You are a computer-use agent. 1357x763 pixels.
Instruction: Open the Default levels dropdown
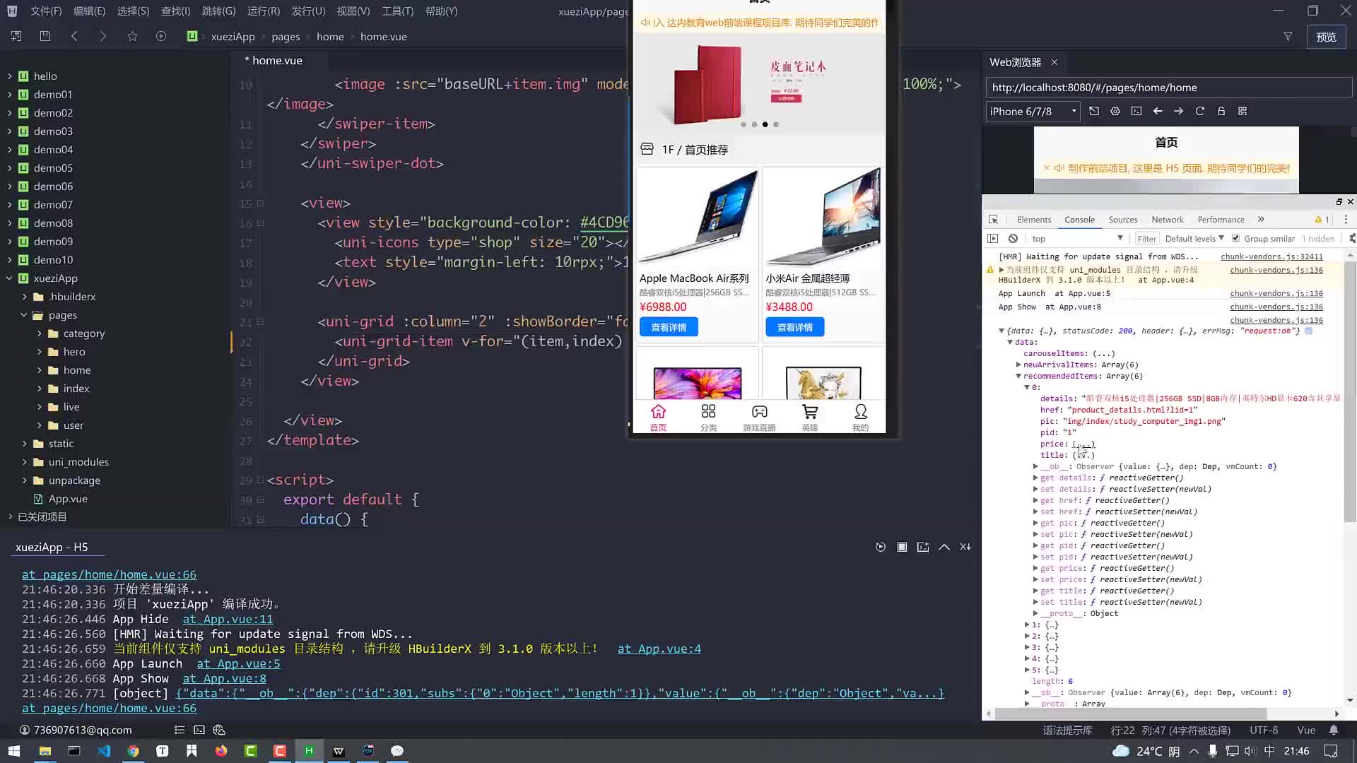pos(1194,238)
